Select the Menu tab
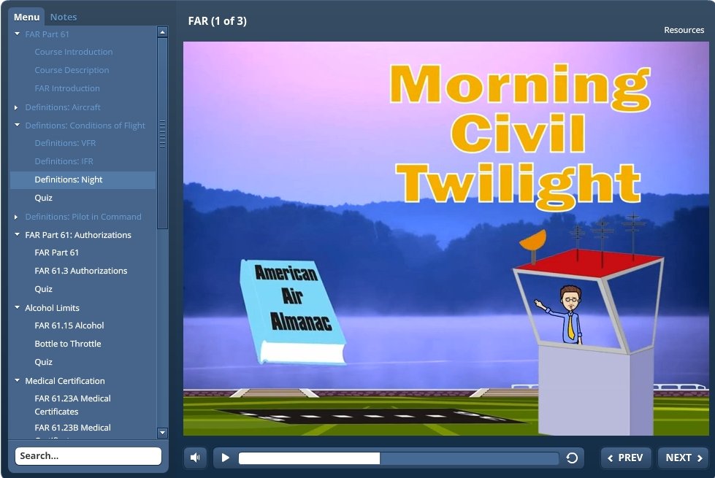Viewport: 715px width, 478px height. tap(27, 17)
